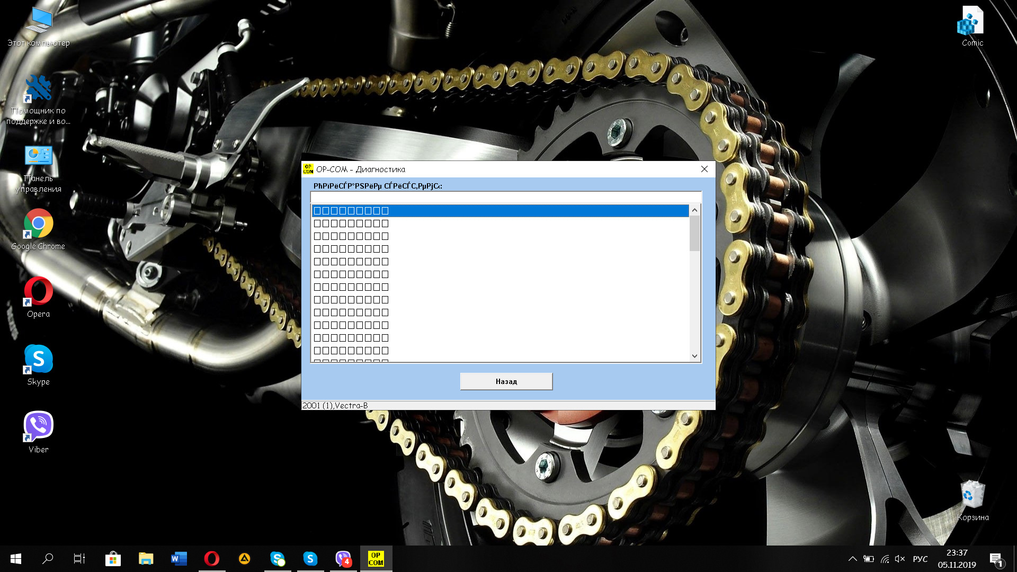Image resolution: width=1017 pixels, height=572 pixels.
Task: Open Google Chrome desktop shortcut
Action: (x=38, y=224)
